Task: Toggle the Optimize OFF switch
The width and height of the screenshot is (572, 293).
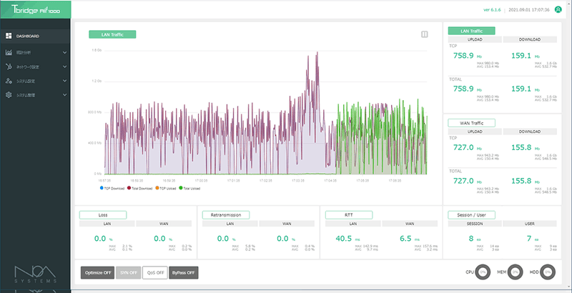Action: (97, 272)
